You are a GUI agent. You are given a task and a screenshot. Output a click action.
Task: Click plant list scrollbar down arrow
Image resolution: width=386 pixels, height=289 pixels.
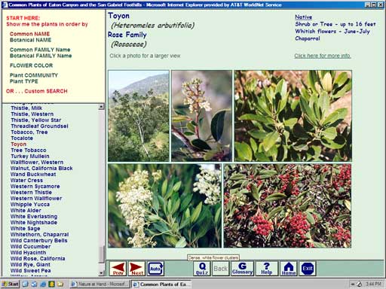(x=102, y=273)
